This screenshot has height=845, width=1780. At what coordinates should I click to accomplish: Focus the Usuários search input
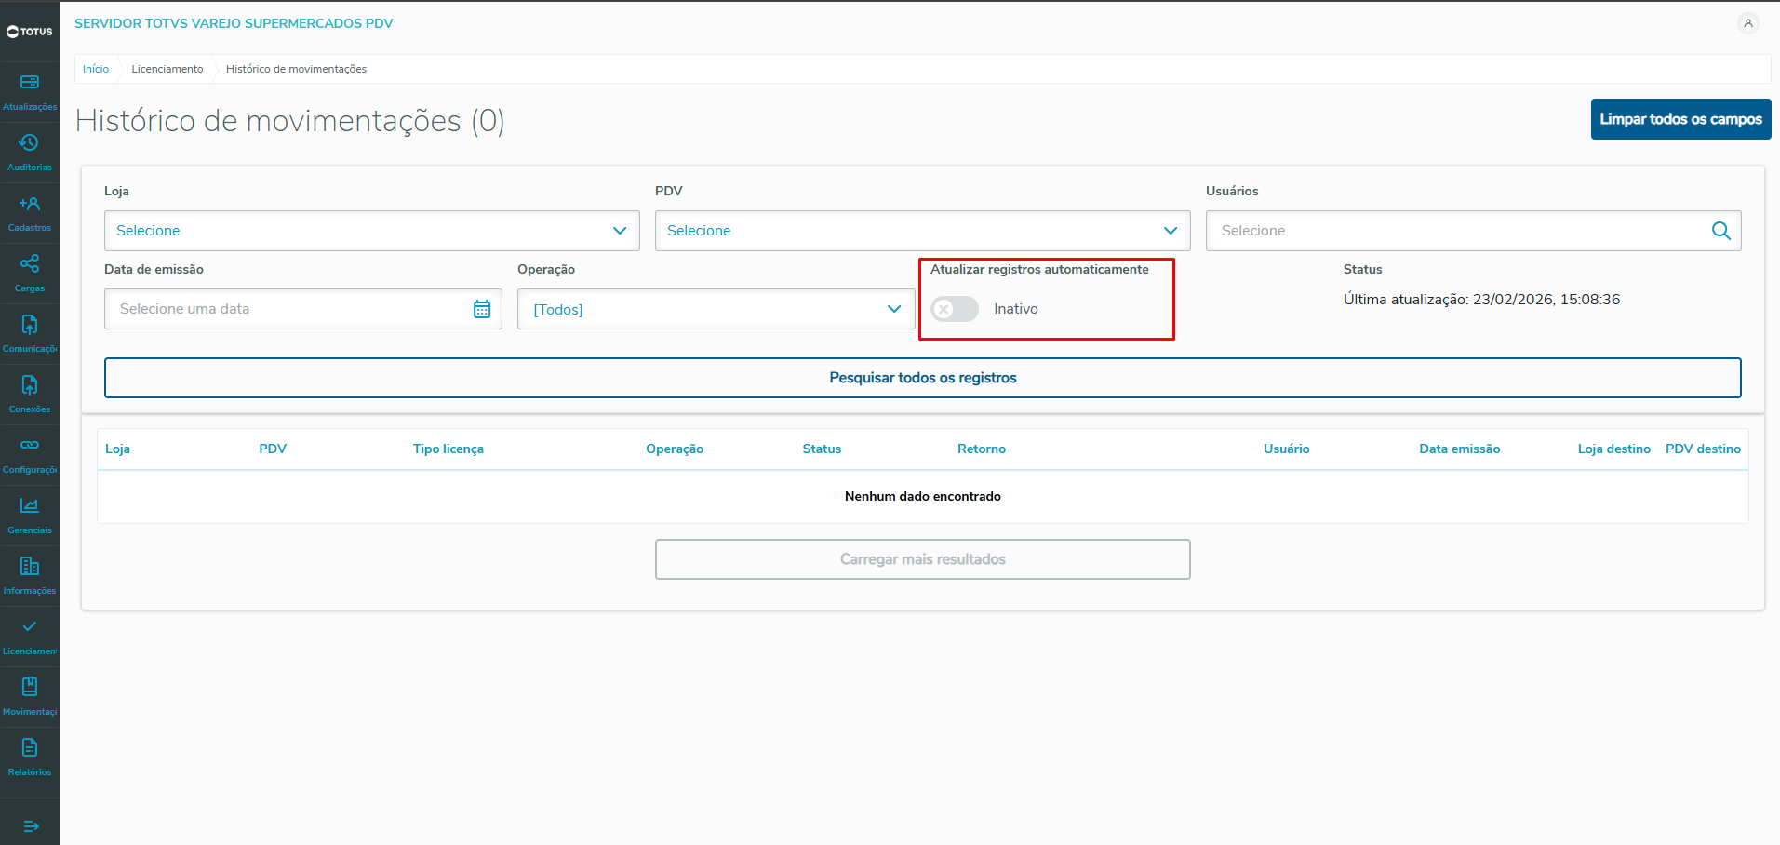click(x=1474, y=231)
